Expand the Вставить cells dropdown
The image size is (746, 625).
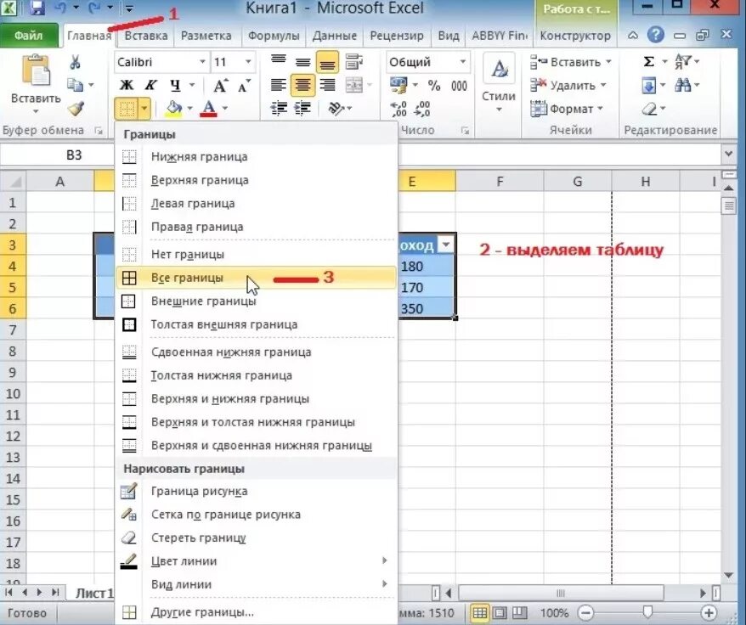[x=608, y=62]
